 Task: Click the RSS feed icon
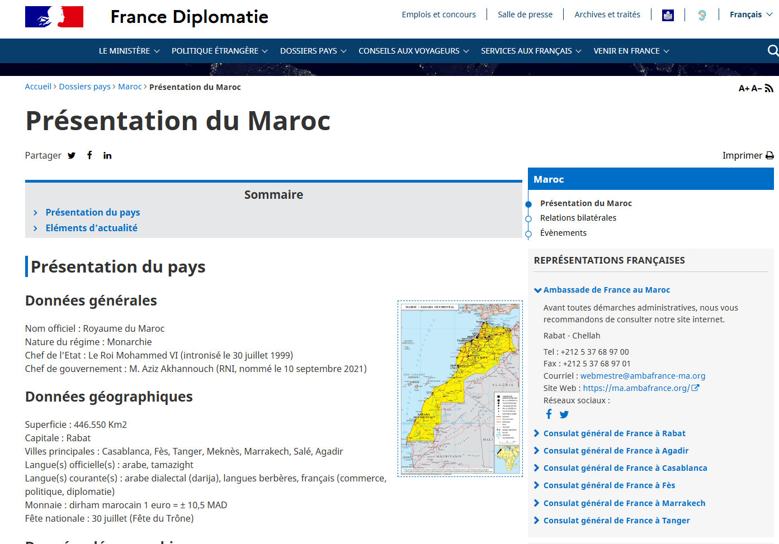tap(769, 88)
